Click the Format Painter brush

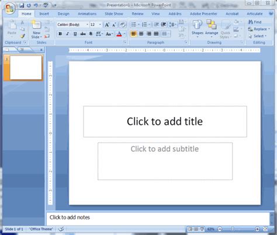(x=23, y=36)
